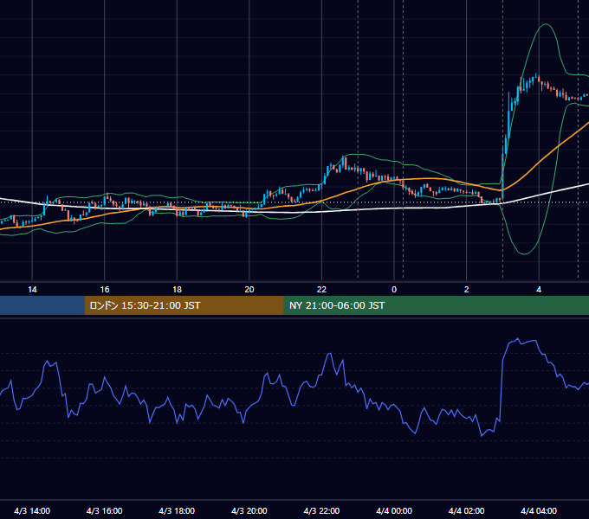
Task: Click the 4/4 02:00 oscillator time label
Action: click(x=466, y=510)
